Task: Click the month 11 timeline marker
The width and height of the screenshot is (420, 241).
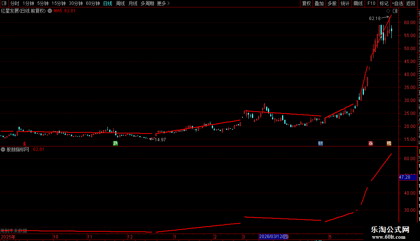Action: tap(90, 237)
